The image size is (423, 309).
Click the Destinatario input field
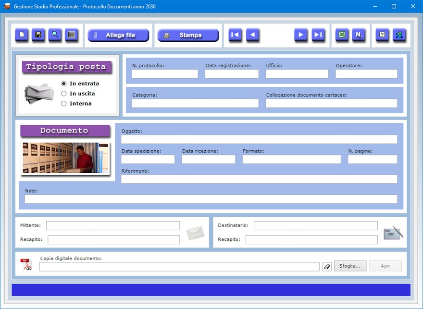coord(316,226)
